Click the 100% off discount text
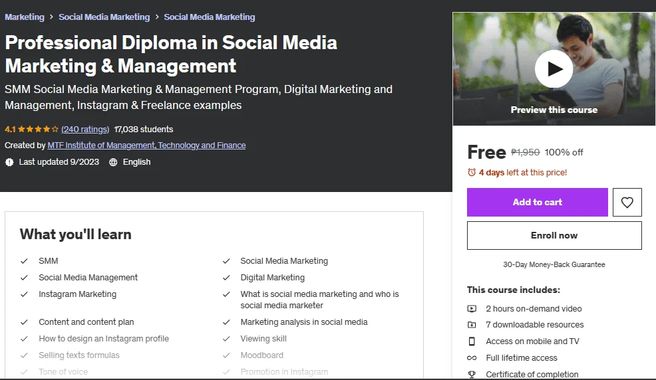 [564, 152]
